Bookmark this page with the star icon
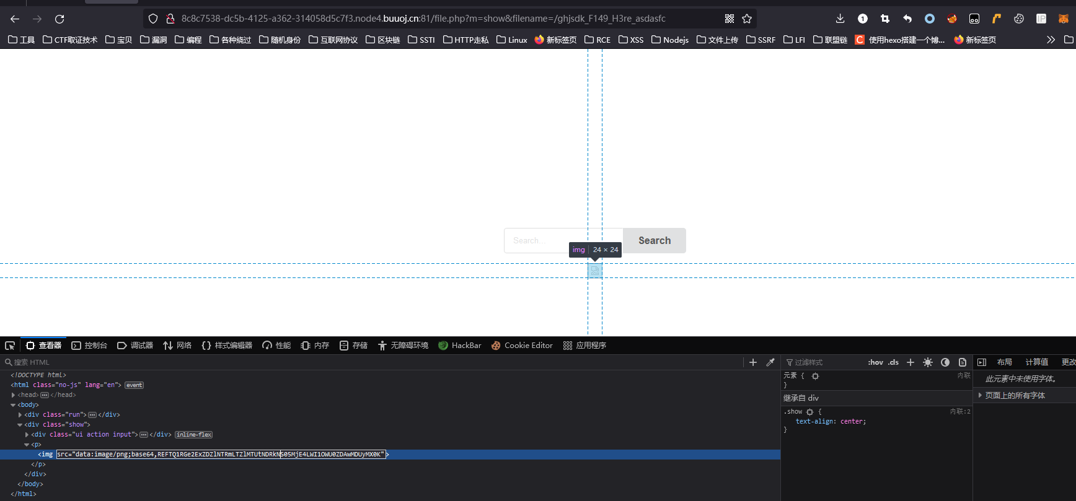Image resolution: width=1076 pixels, height=501 pixels. coord(747,19)
